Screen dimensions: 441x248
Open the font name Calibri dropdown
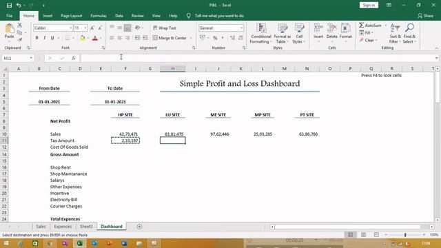click(70, 28)
